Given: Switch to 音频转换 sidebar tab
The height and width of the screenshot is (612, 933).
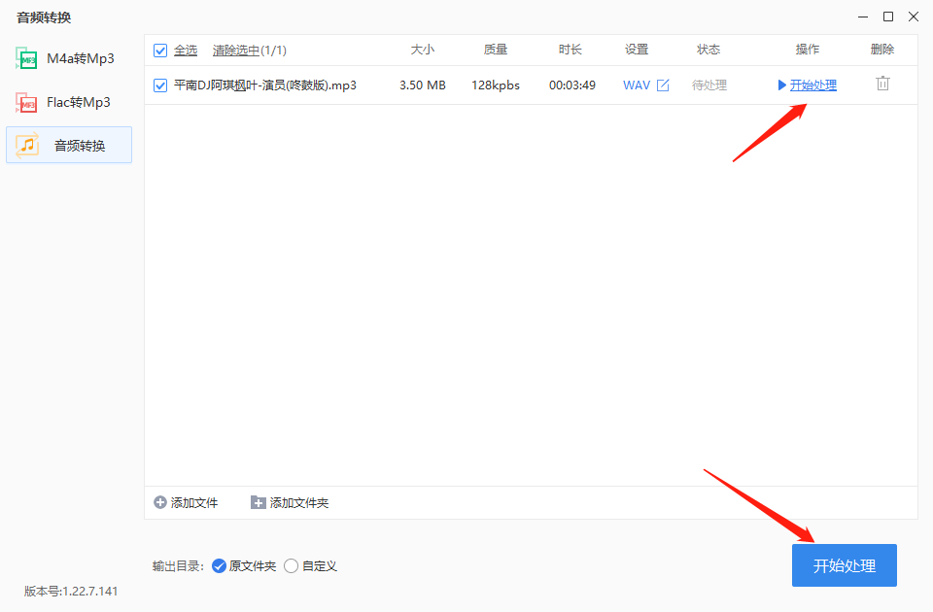Looking at the screenshot, I should point(69,145).
